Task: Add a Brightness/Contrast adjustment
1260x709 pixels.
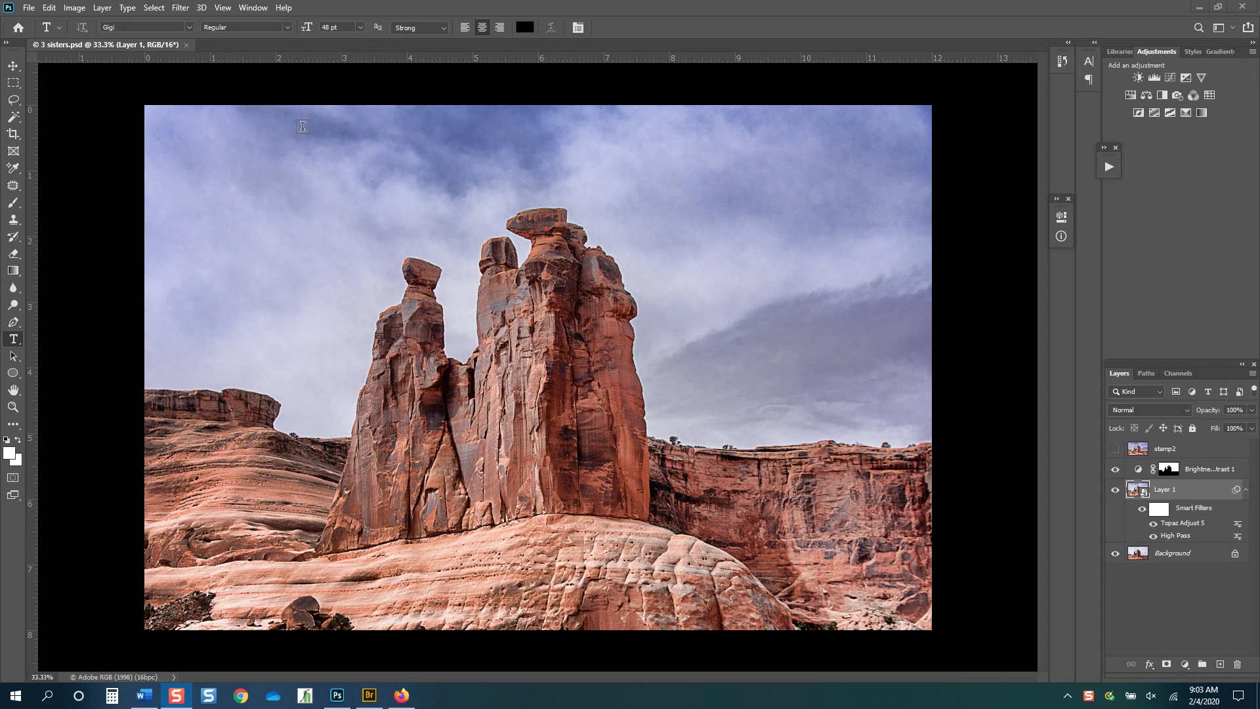Action: click(x=1138, y=77)
